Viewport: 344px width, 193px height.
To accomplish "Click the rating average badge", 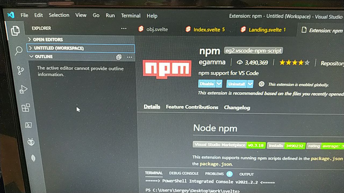I will pos(325,146).
